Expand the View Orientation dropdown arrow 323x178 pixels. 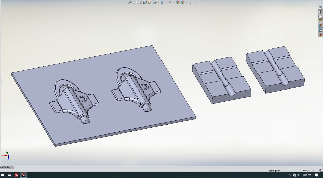(x=158, y=3)
